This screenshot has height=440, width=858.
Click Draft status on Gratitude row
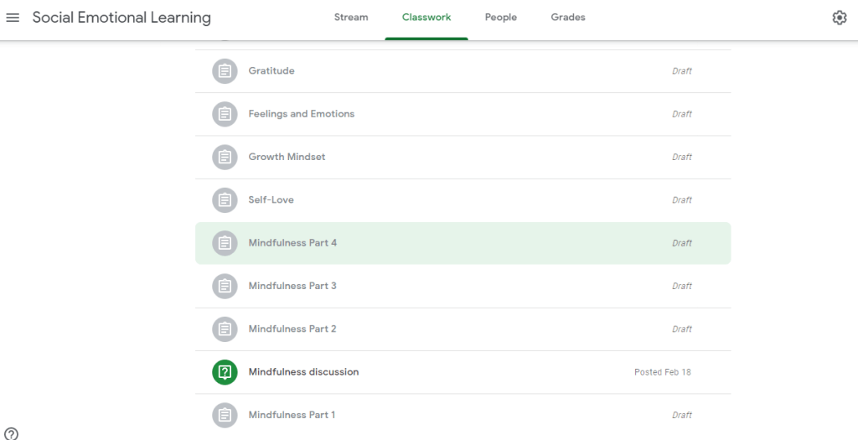pyautogui.click(x=682, y=71)
